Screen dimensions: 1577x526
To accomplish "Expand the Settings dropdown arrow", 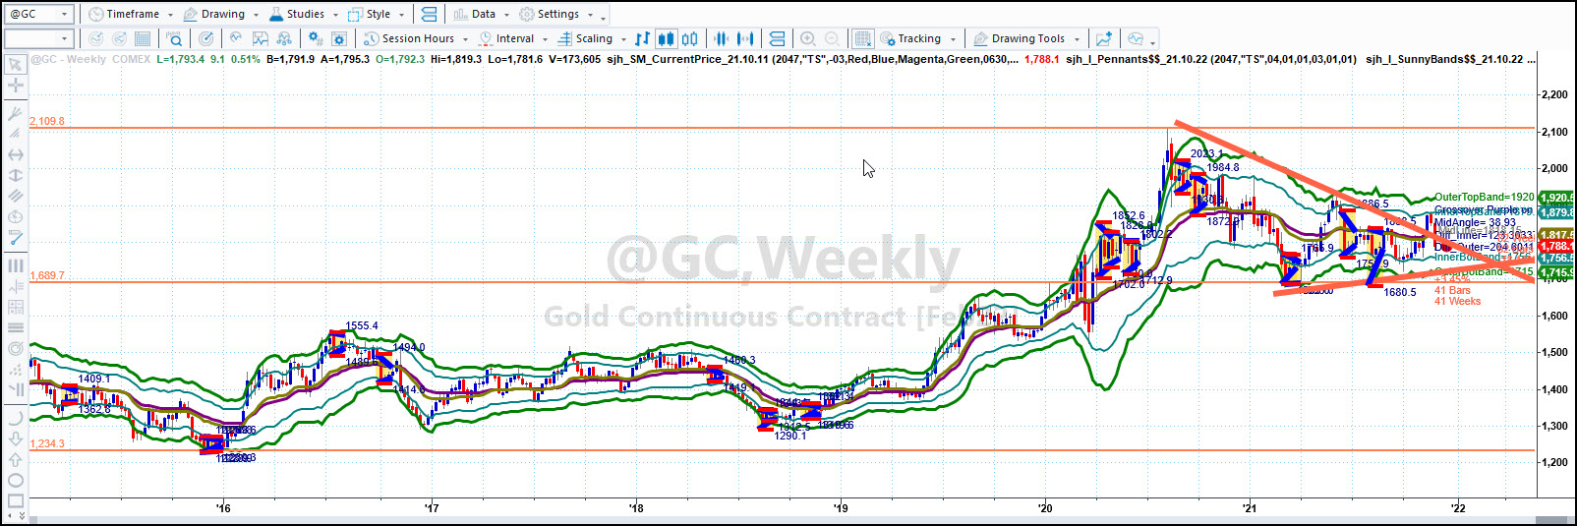I will [589, 15].
